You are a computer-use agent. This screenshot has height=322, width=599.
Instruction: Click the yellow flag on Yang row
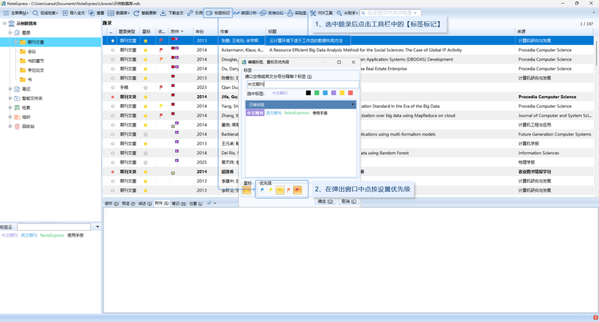161,106
